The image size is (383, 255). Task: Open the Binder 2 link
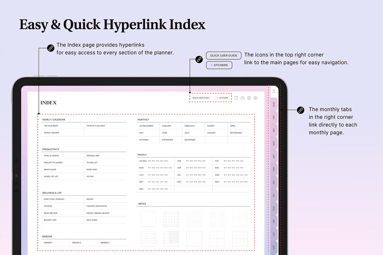pyautogui.click(x=77, y=243)
